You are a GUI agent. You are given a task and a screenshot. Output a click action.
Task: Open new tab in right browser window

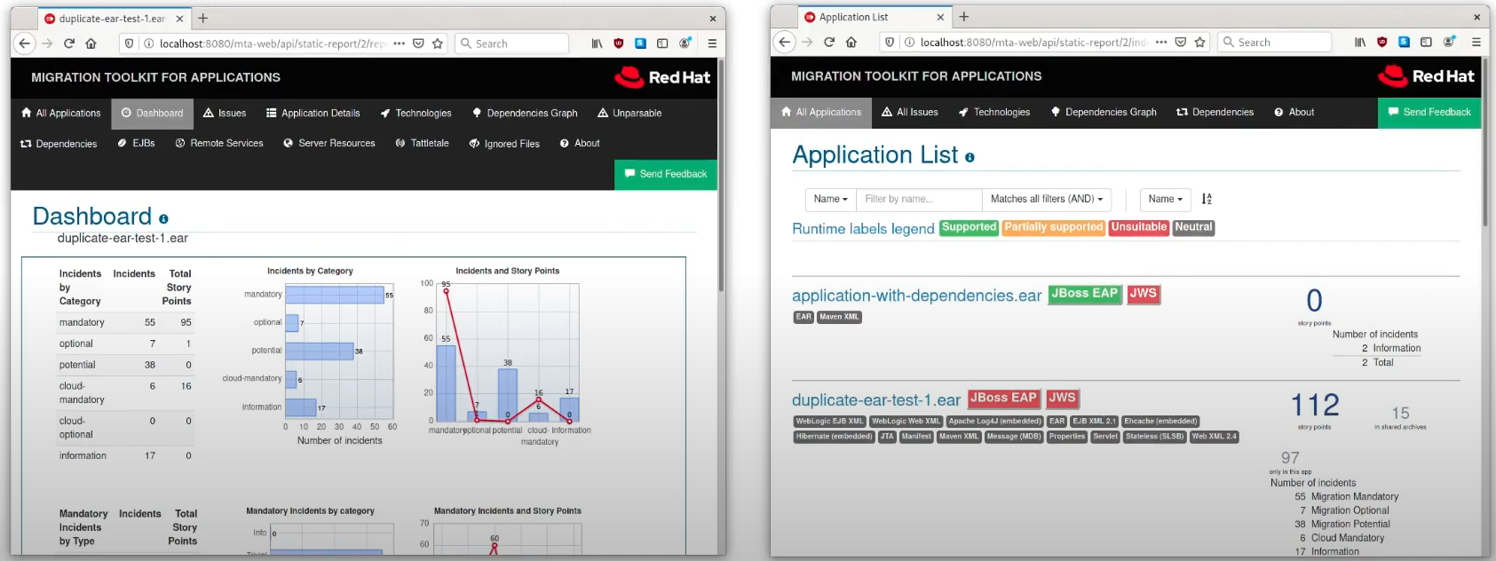(x=964, y=17)
